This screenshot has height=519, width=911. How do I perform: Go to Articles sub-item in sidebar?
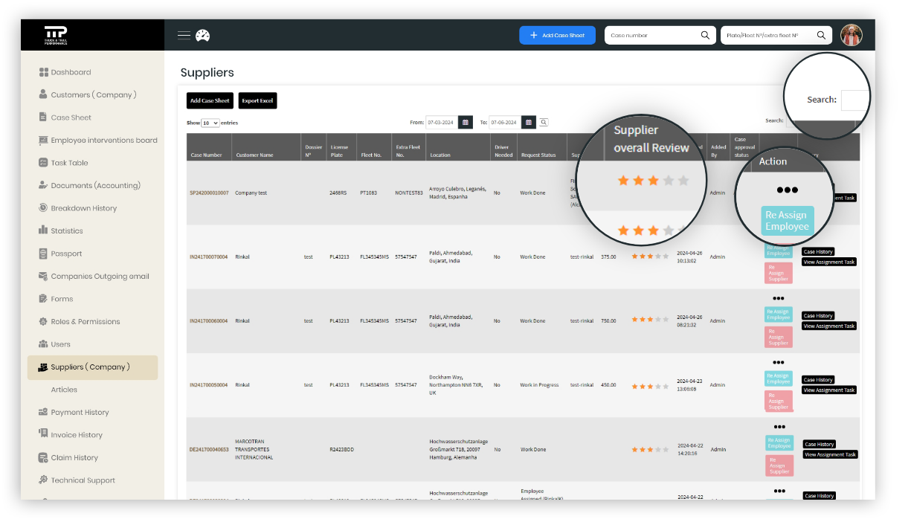64,390
